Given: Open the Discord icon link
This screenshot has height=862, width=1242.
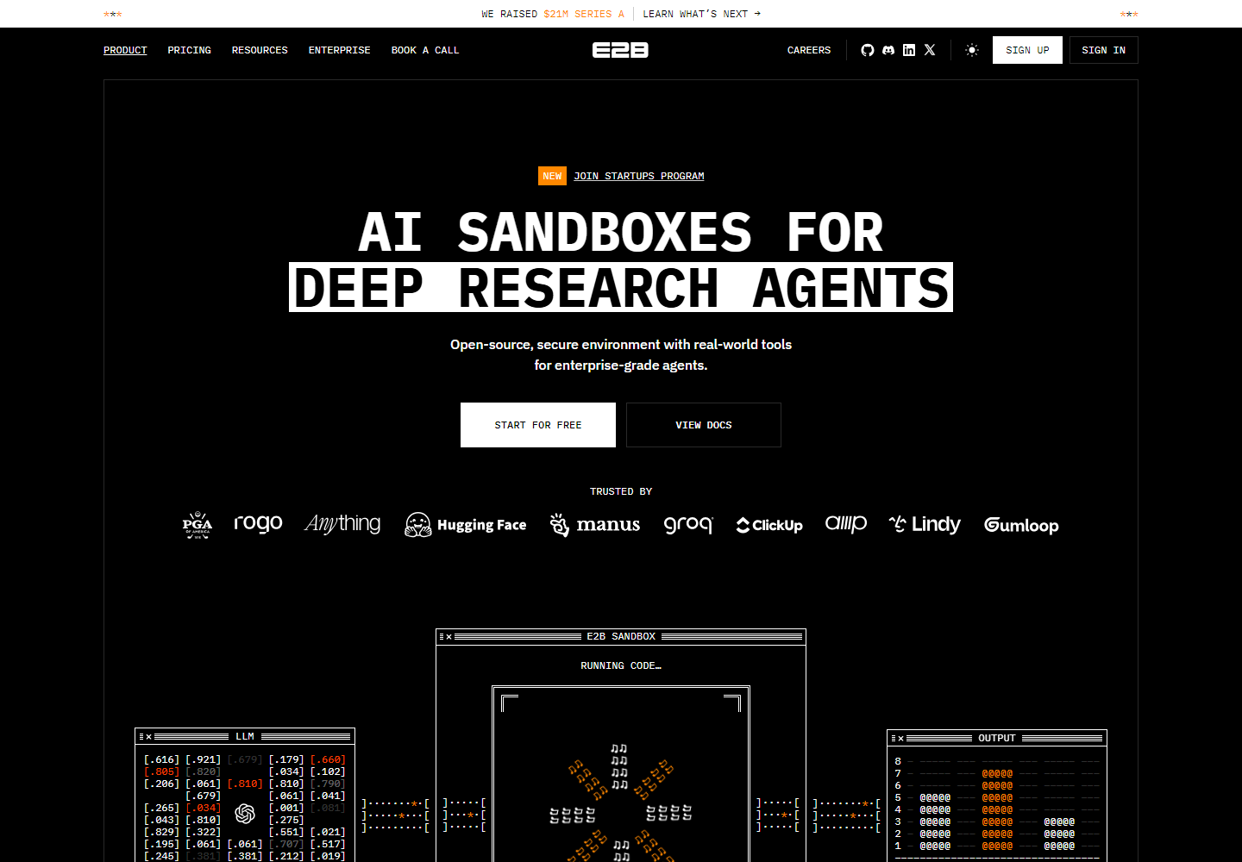Looking at the screenshot, I should pos(888,50).
